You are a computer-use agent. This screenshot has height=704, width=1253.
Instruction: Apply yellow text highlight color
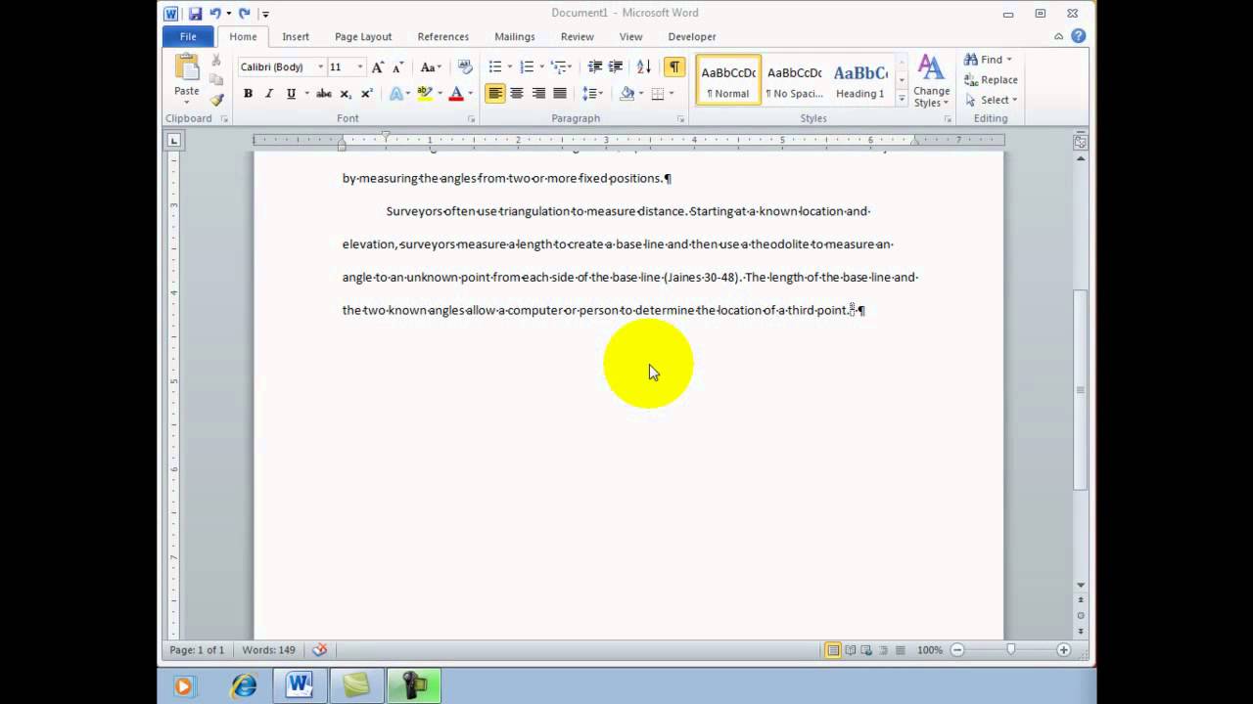[425, 94]
